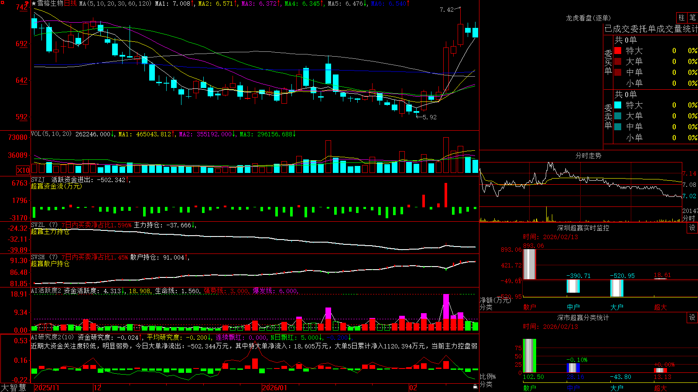Screen dimensions: 698x392
Task: Click the 龙虎看盘(逐单) panel title
Action: point(588,18)
